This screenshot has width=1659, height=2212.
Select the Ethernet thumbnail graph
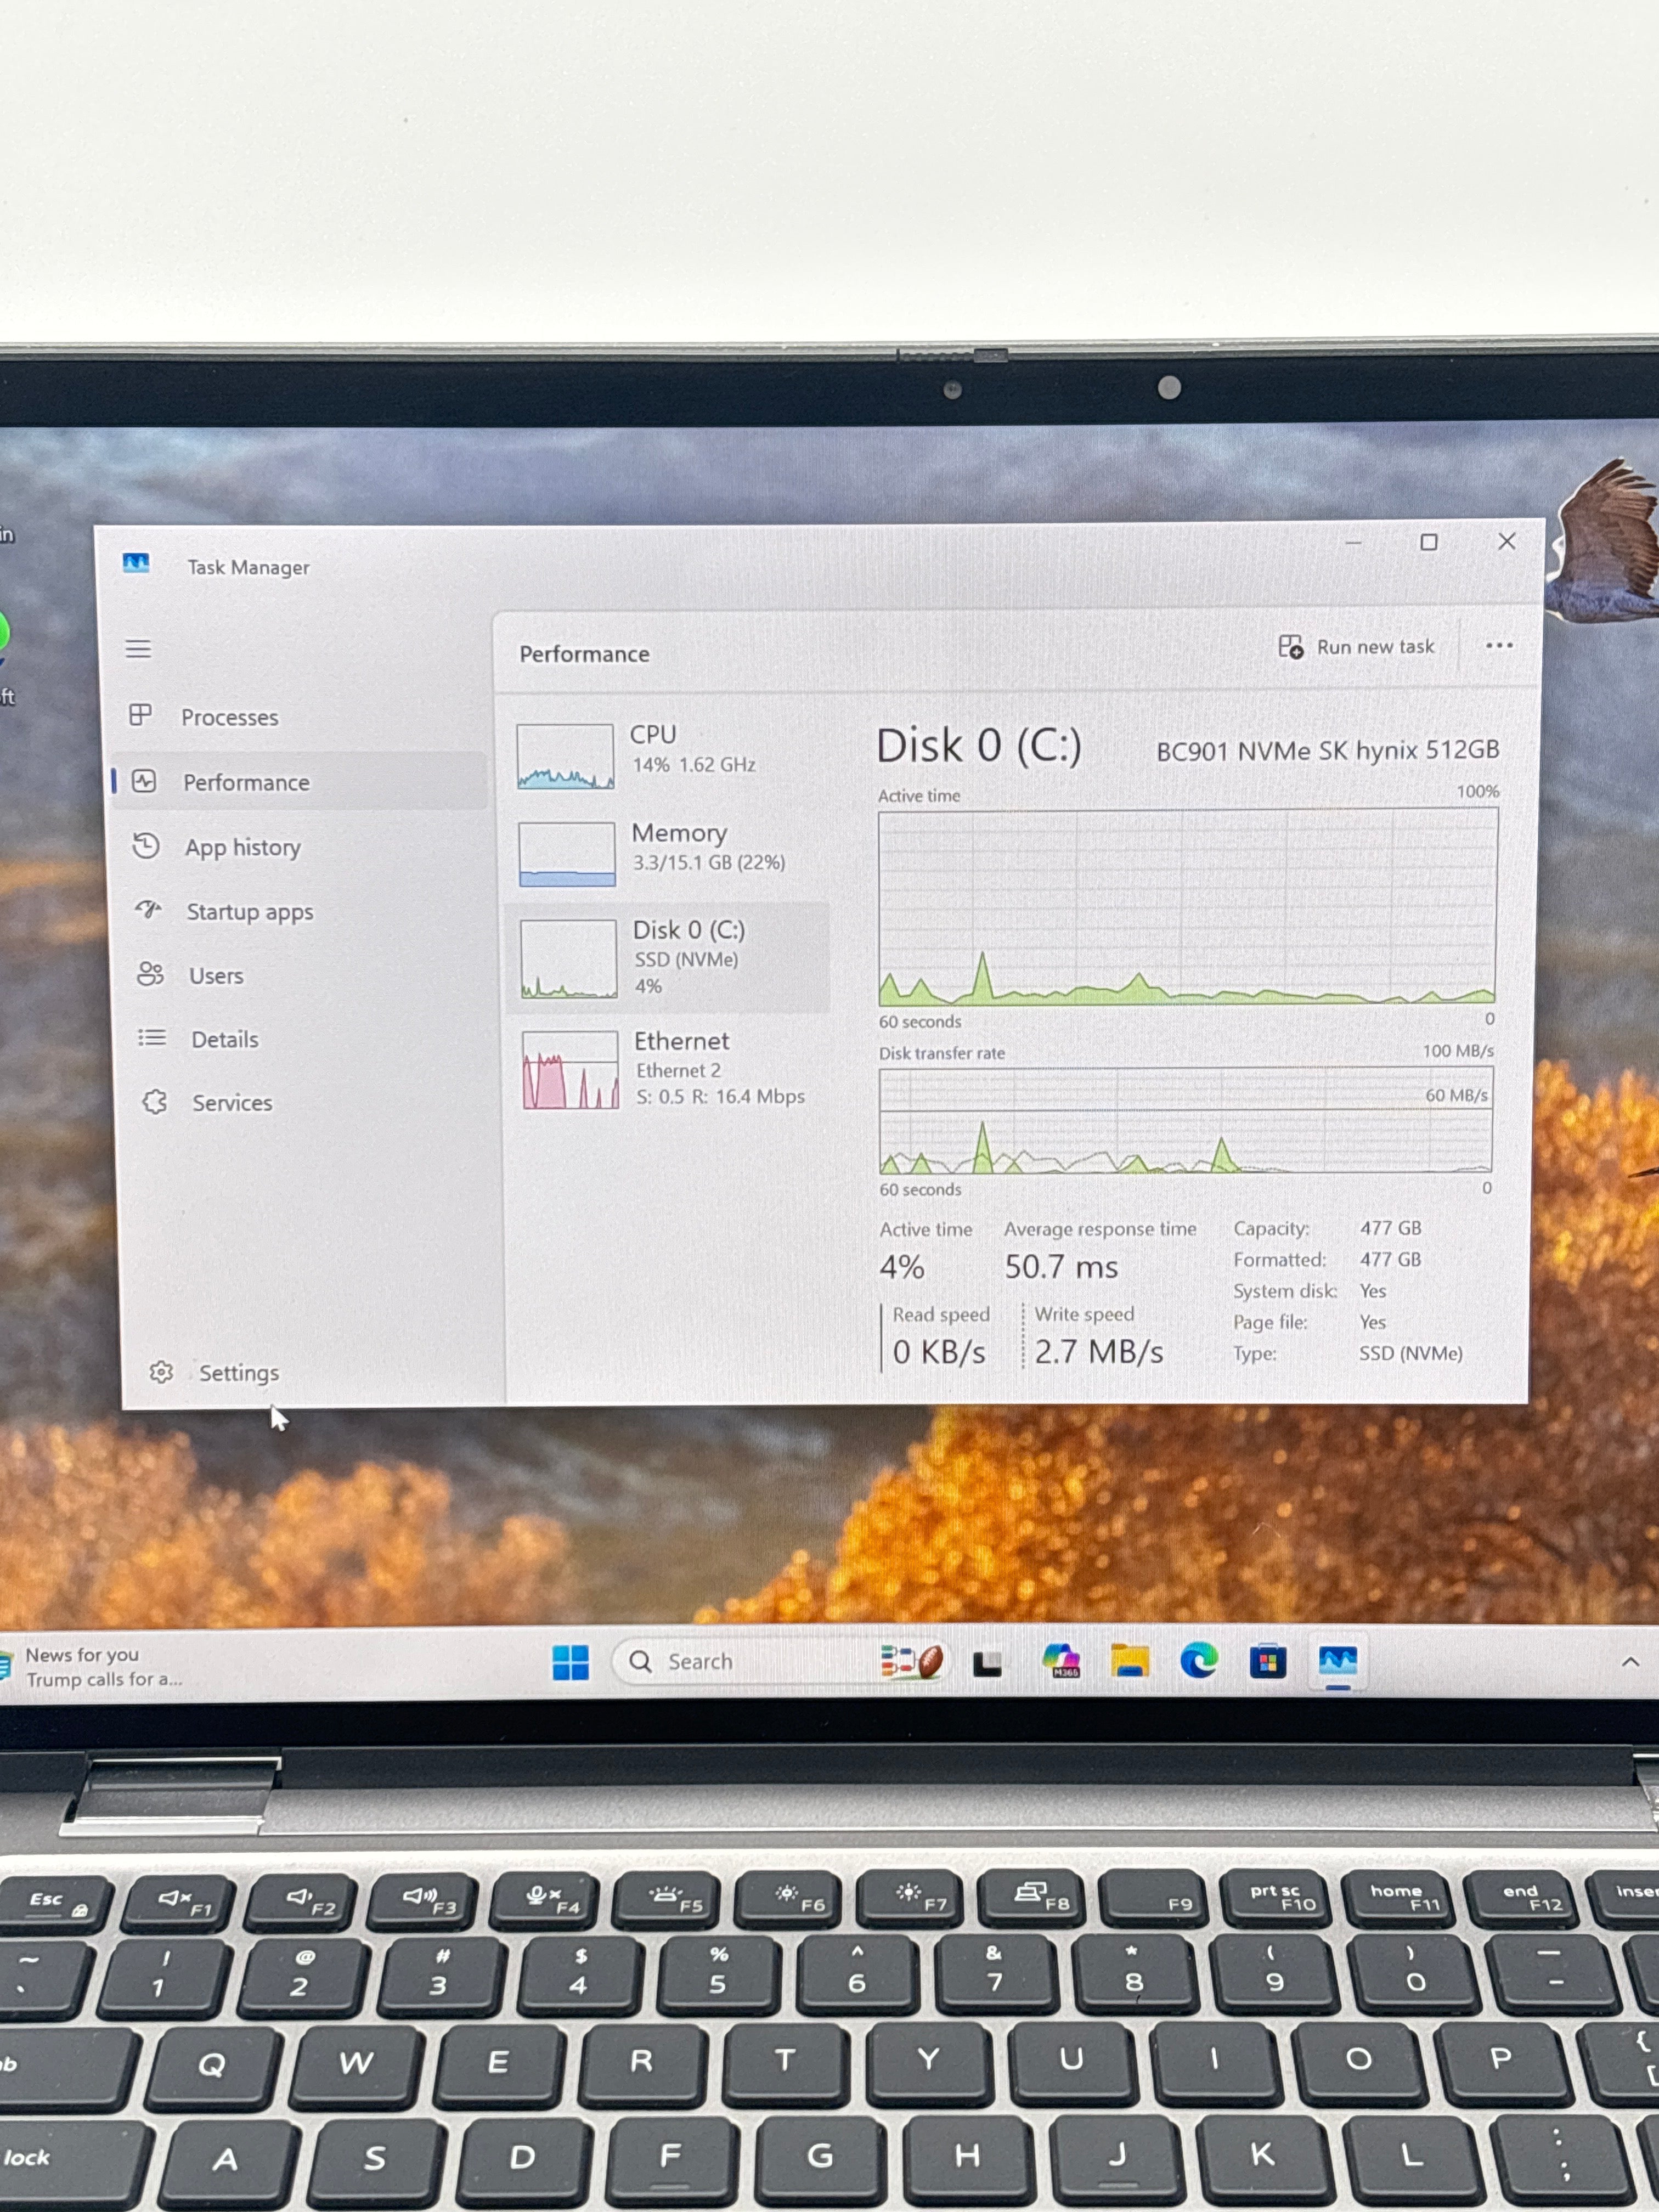point(570,1070)
